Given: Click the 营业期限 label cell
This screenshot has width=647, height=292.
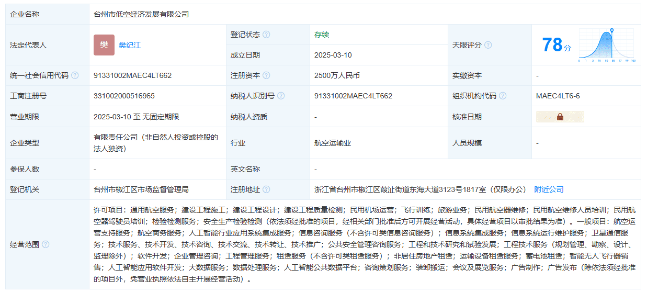Looking at the screenshot, I should 47,117.
